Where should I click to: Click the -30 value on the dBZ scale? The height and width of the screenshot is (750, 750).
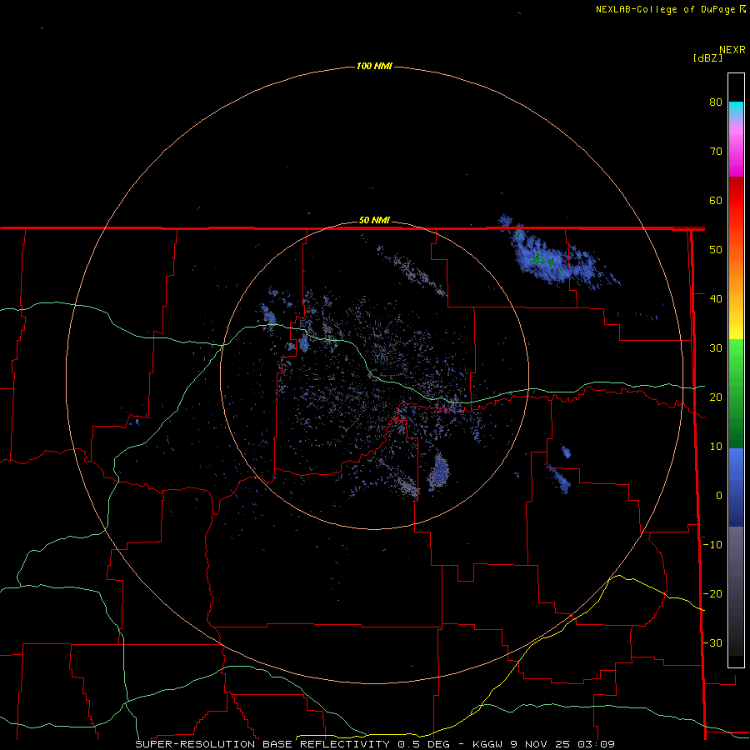pos(712,642)
